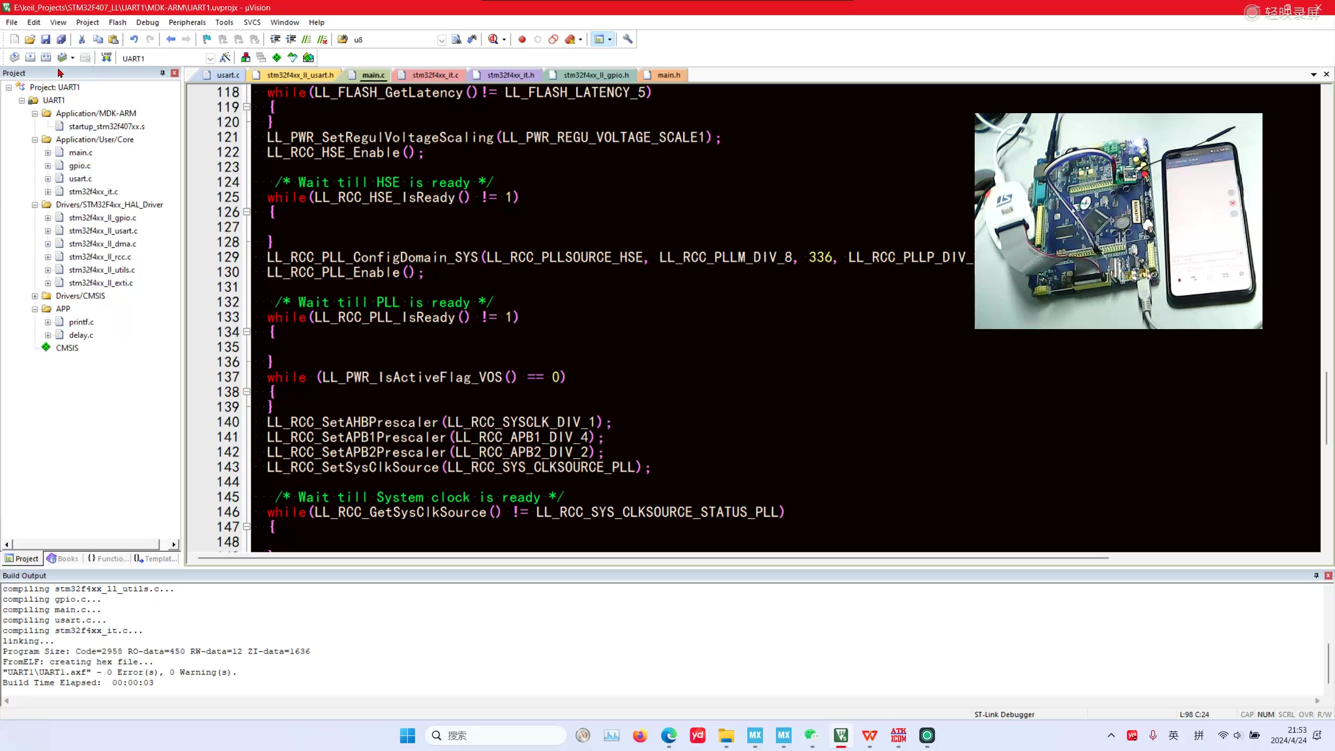Image resolution: width=1335 pixels, height=751 pixels.
Task: Expand the main.c node in project tree
Action: click(48, 153)
